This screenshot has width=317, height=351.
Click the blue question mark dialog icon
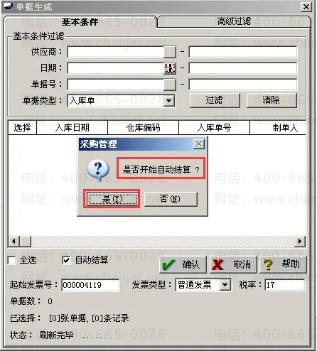pyautogui.click(x=98, y=170)
